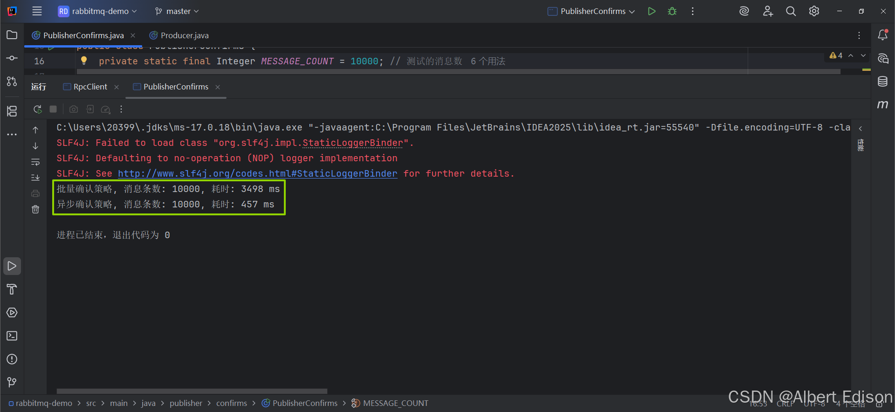Open the master branch dropdown
The image size is (895, 412).
point(177,11)
